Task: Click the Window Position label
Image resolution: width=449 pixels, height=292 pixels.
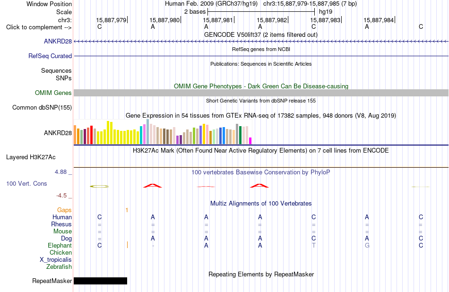Action: [x=49, y=4]
